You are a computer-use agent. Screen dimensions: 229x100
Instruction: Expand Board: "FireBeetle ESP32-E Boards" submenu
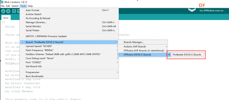tap(69, 42)
